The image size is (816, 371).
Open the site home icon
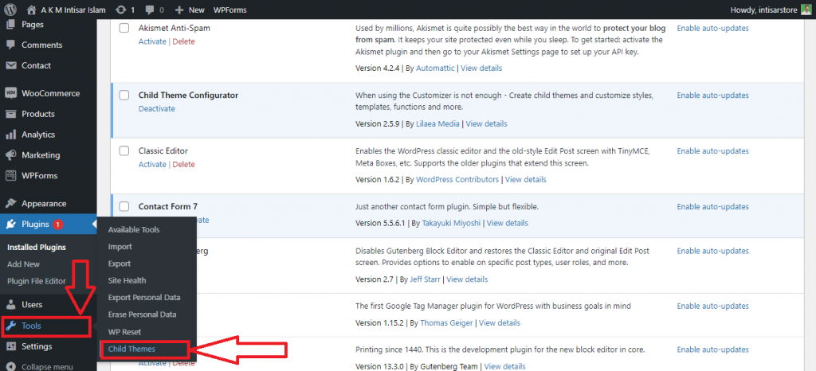[32, 10]
